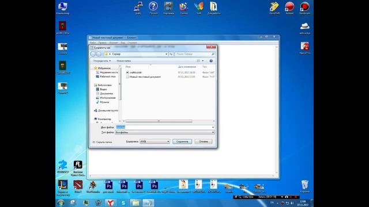This screenshot has width=369, height=207.
Task: Click the putty desktop icon
Action: [x=138, y=8]
